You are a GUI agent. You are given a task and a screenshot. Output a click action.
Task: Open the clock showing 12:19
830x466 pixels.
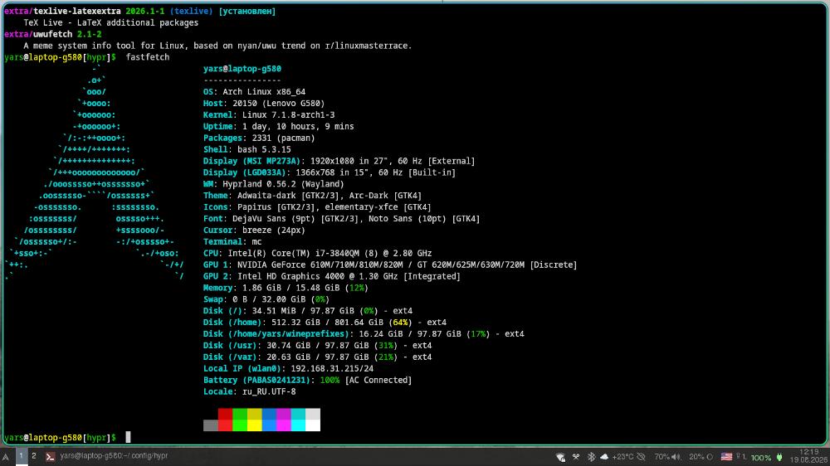808,452
